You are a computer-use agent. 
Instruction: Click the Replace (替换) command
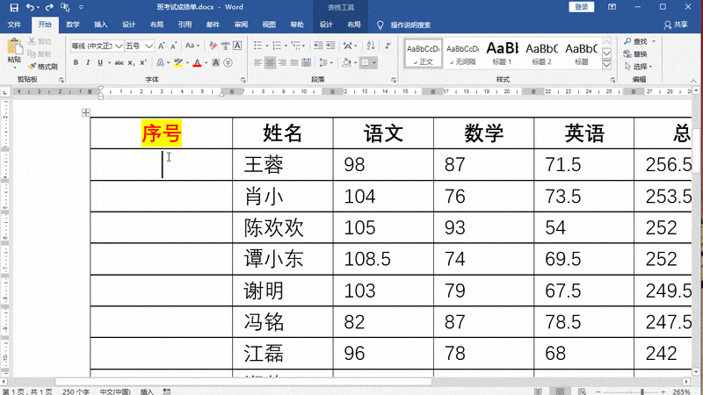(x=635, y=54)
